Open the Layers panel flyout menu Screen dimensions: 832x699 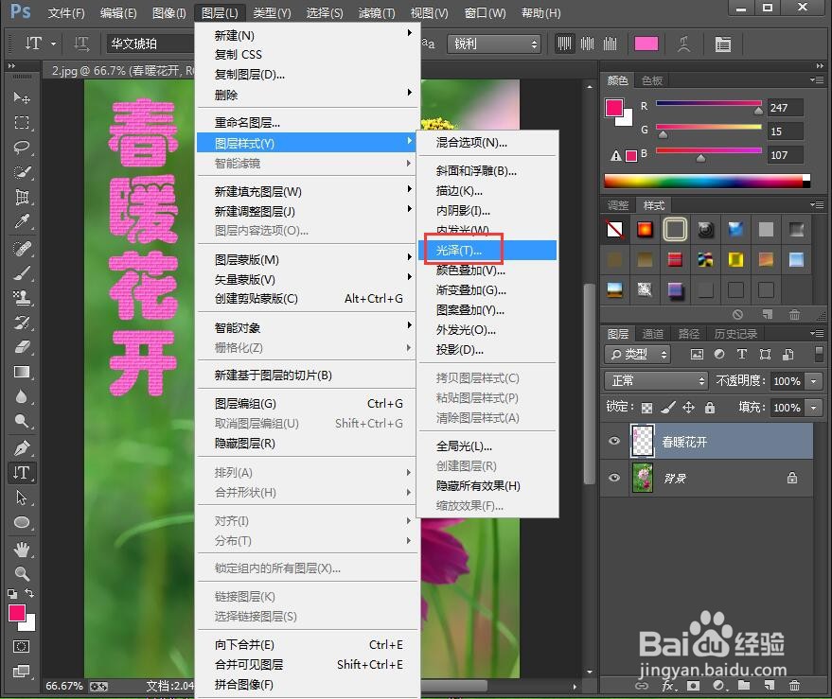[x=817, y=334]
